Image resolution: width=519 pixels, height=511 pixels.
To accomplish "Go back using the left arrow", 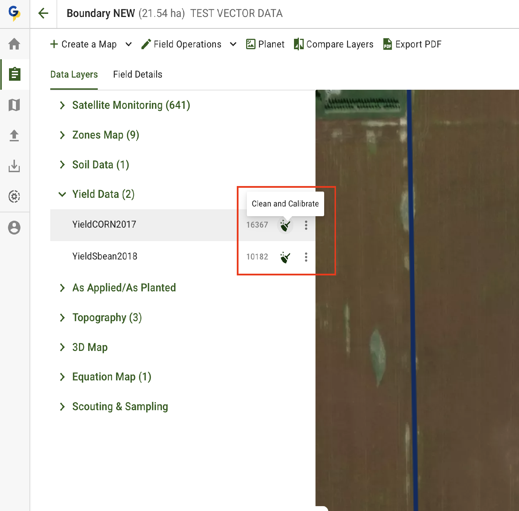I will 43,14.
